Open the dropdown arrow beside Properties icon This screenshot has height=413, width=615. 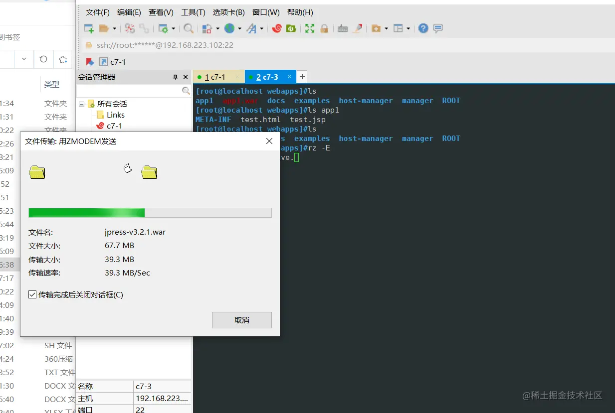[173, 29]
